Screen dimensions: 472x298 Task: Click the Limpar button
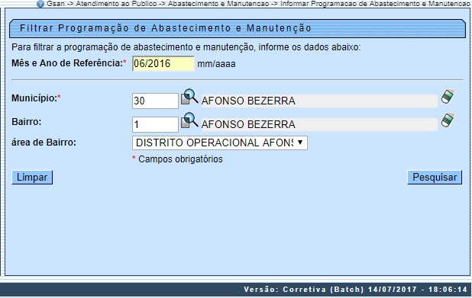[32, 178]
